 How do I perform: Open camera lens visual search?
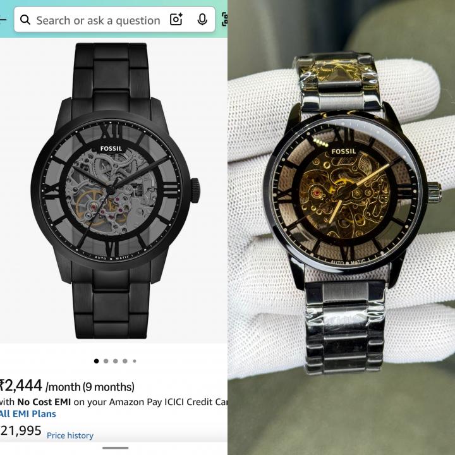[x=176, y=20]
